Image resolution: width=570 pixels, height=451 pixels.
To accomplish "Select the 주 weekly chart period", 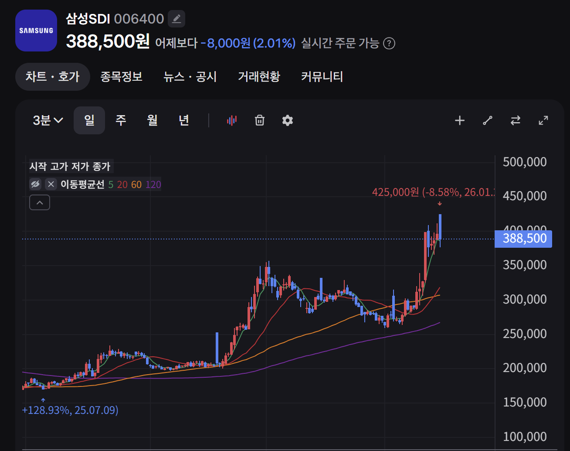I will [121, 120].
